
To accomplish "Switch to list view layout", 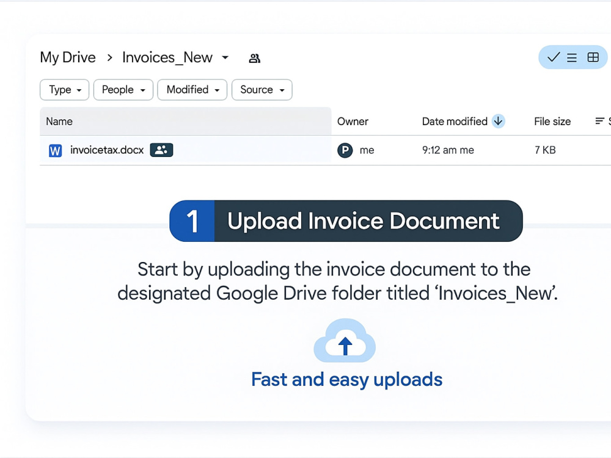I will [572, 57].
